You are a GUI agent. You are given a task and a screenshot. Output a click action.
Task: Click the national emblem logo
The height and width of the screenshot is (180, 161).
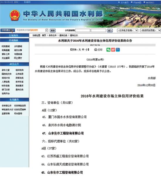pyautogui.click(x=15, y=15)
